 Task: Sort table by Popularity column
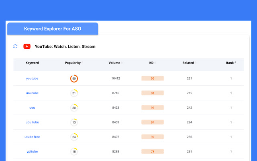point(73,63)
